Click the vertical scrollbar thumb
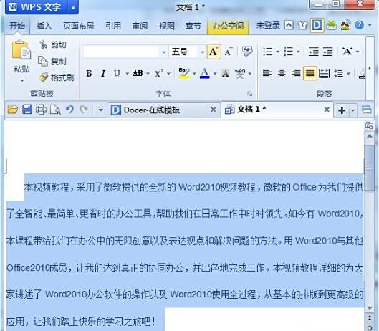 coord(369,168)
